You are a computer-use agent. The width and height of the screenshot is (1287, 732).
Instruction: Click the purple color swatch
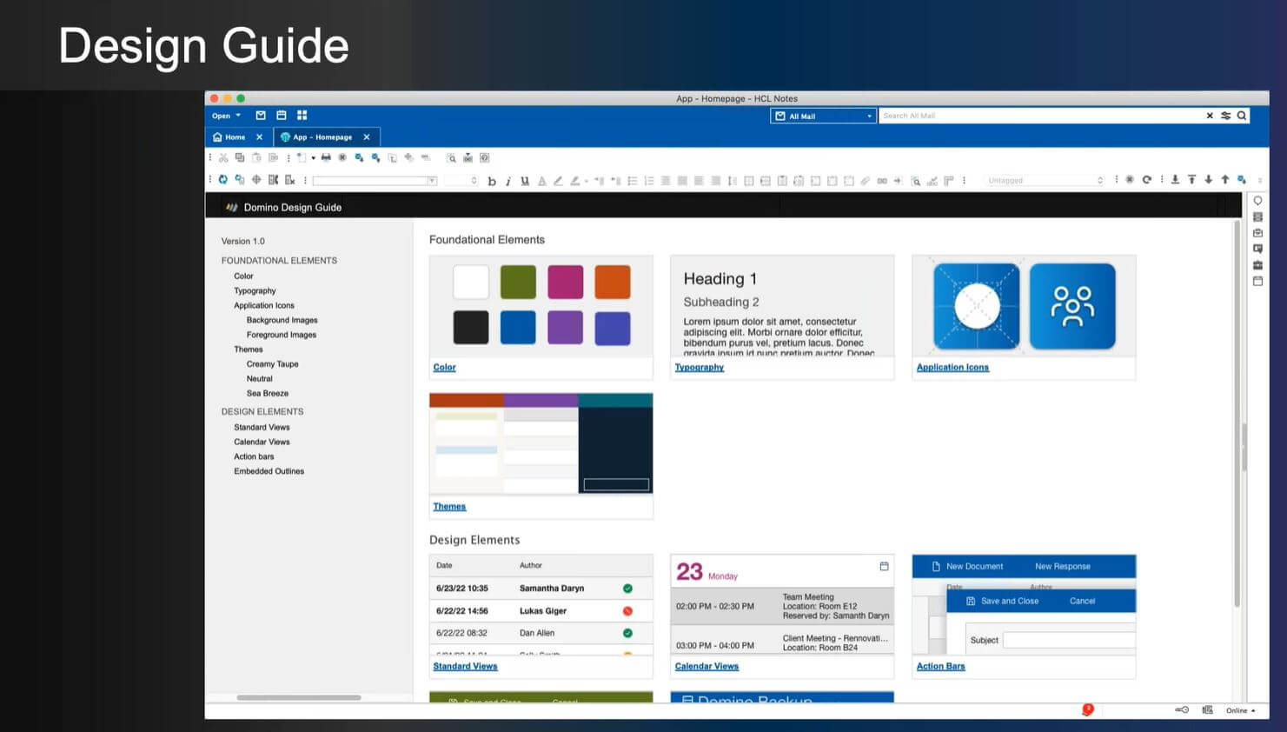point(565,328)
